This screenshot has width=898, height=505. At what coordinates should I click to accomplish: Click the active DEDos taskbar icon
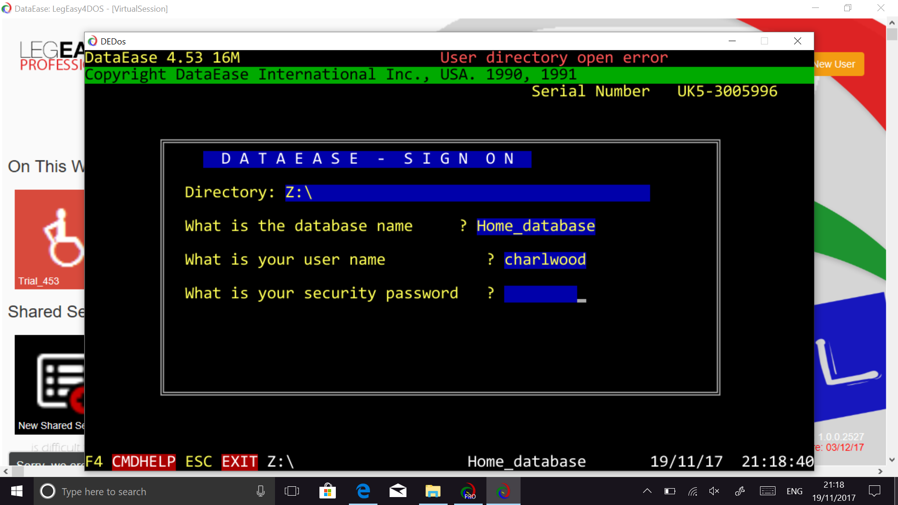(503, 491)
